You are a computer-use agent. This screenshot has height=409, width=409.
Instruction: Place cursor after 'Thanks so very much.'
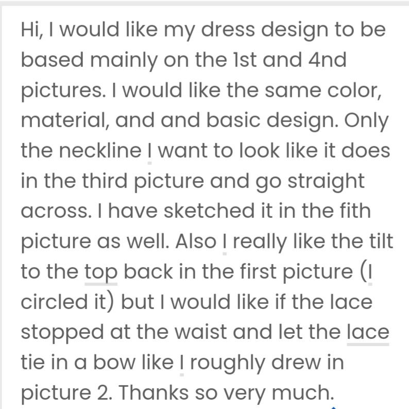coord(335,393)
